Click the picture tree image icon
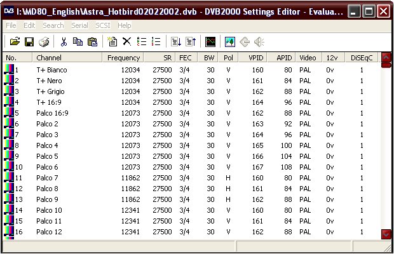 click(x=230, y=42)
